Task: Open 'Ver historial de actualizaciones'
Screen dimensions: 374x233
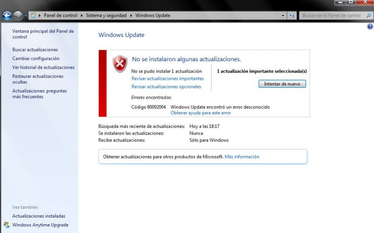Action: pyautogui.click(x=43, y=67)
